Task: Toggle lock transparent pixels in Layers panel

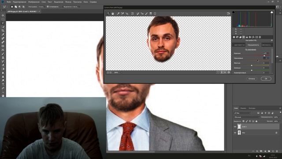Action: pos(243,121)
